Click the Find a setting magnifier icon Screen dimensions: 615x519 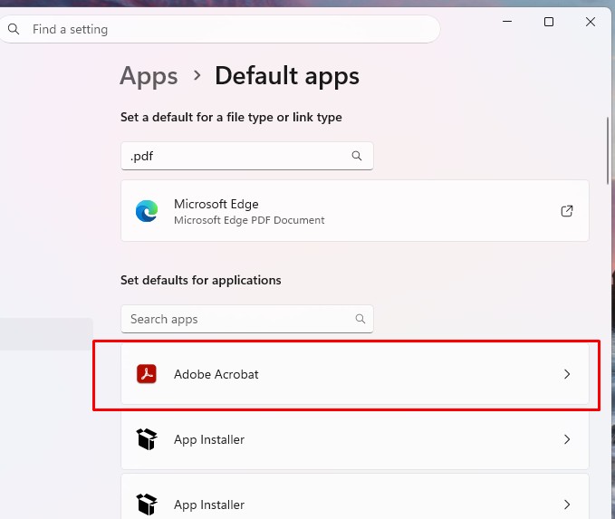pyautogui.click(x=14, y=29)
